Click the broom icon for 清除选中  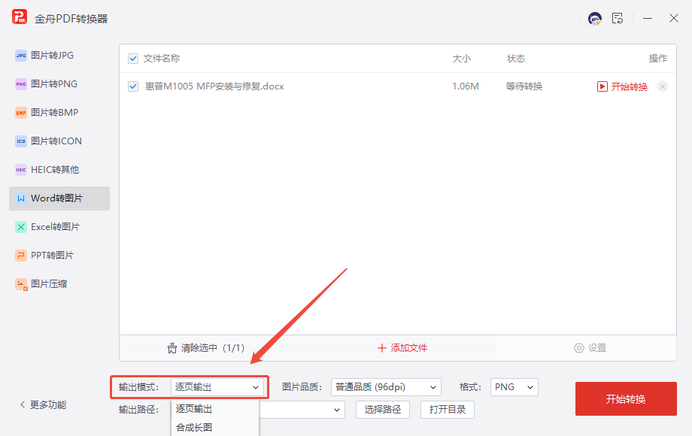[172, 348]
